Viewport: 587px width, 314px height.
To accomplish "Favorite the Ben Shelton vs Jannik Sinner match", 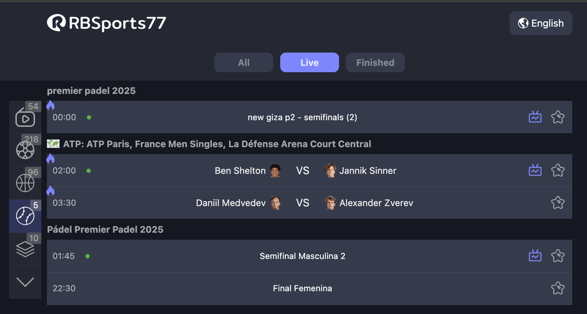I will pos(558,170).
